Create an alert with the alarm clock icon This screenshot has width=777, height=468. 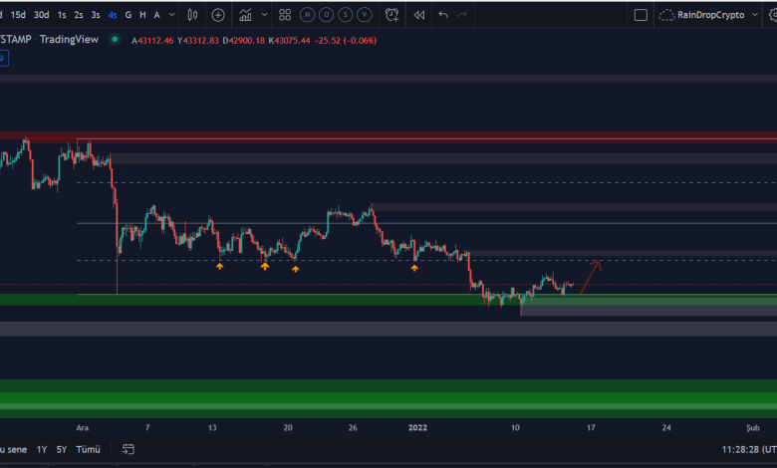(392, 15)
